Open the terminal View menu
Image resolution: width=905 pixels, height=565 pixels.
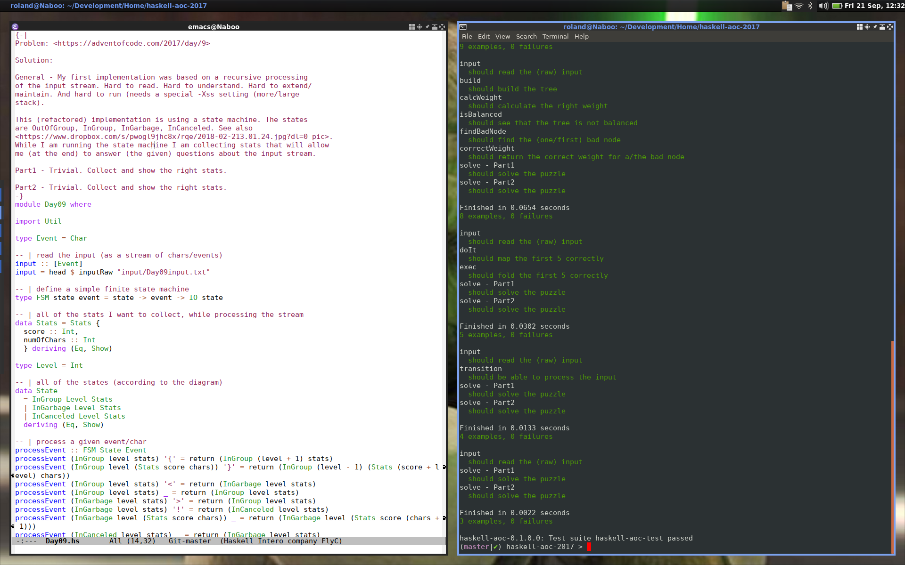click(502, 36)
